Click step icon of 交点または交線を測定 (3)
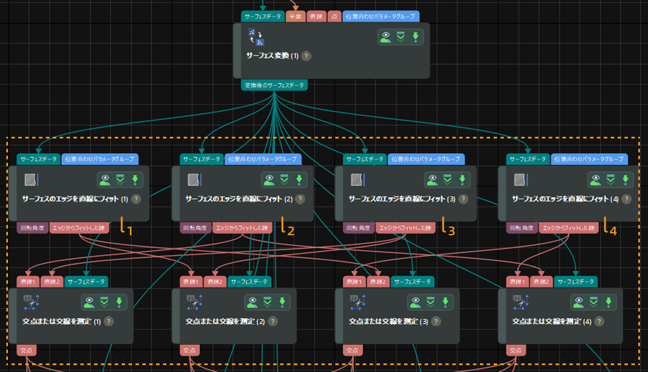 click(x=357, y=302)
